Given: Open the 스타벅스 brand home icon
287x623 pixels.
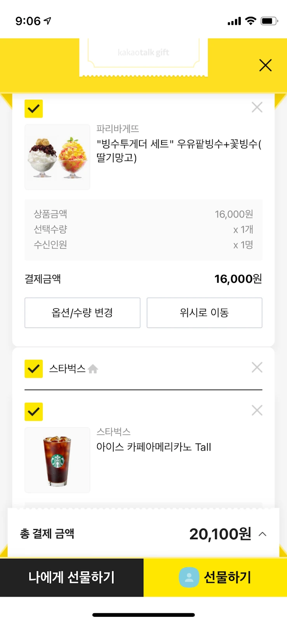Looking at the screenshot, I should (93, 369).
